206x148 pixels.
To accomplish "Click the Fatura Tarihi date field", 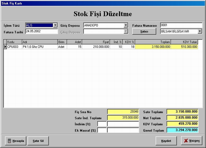I will [41, 32].
